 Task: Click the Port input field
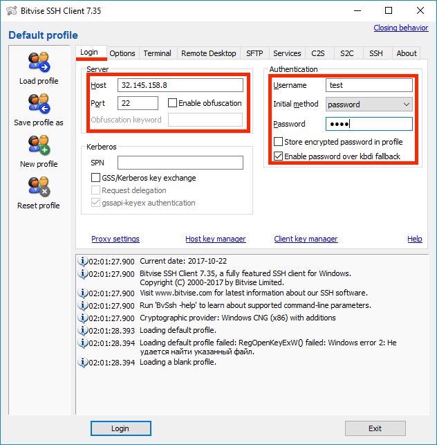[138, 103]
